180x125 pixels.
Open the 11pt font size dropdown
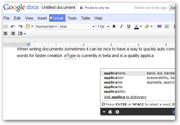pos(103,27)
